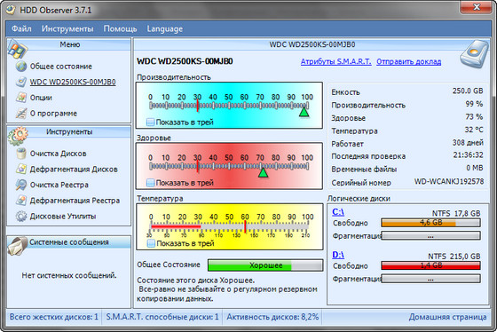Open the Language menu
The width and height of the screenshot is (497, 332).
click(x=165, y=29)
